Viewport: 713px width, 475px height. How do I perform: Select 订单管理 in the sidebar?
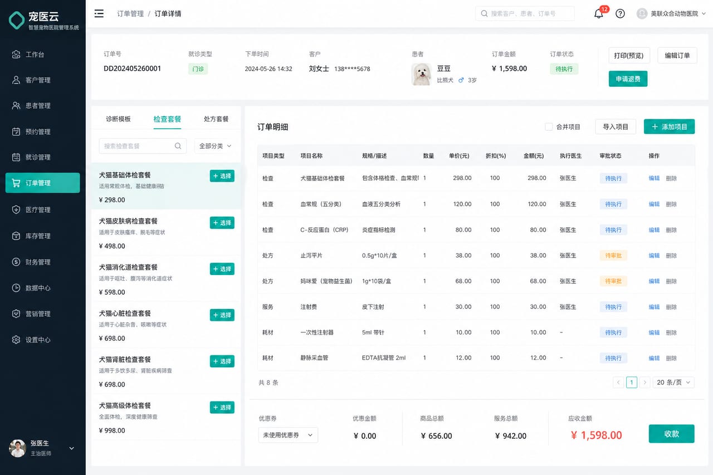coord(42,183)
